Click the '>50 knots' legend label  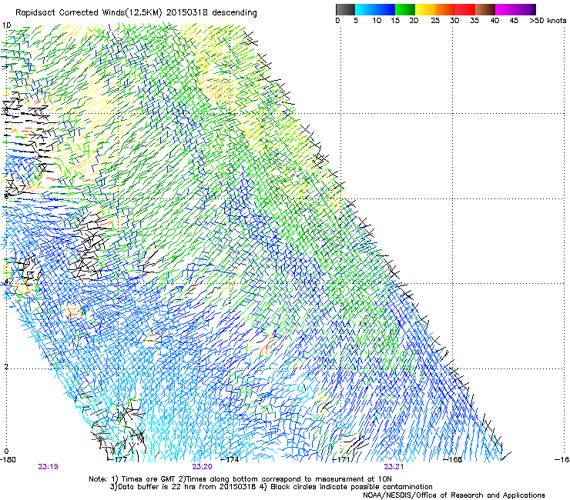coord(548,21)
